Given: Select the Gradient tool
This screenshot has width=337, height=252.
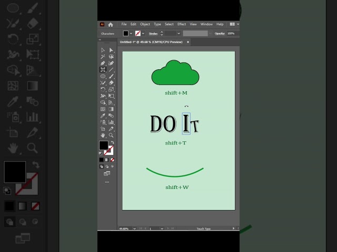Looking at the screenshot, I should [111, 109].
